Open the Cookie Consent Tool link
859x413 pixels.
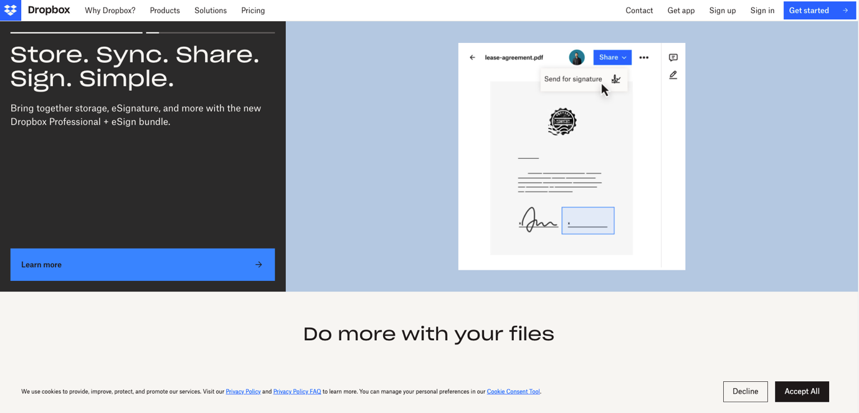tap(513, 392)
